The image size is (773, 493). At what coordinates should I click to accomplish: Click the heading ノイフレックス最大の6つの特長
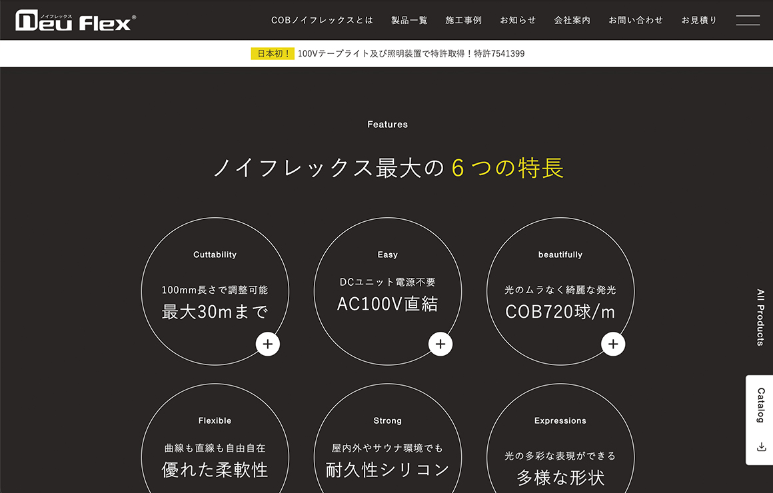click(x=388, y=168)
